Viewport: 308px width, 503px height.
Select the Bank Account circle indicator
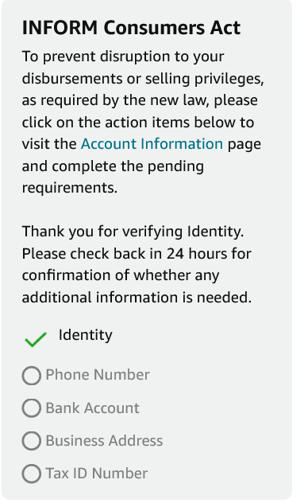(x=31, y=408)
